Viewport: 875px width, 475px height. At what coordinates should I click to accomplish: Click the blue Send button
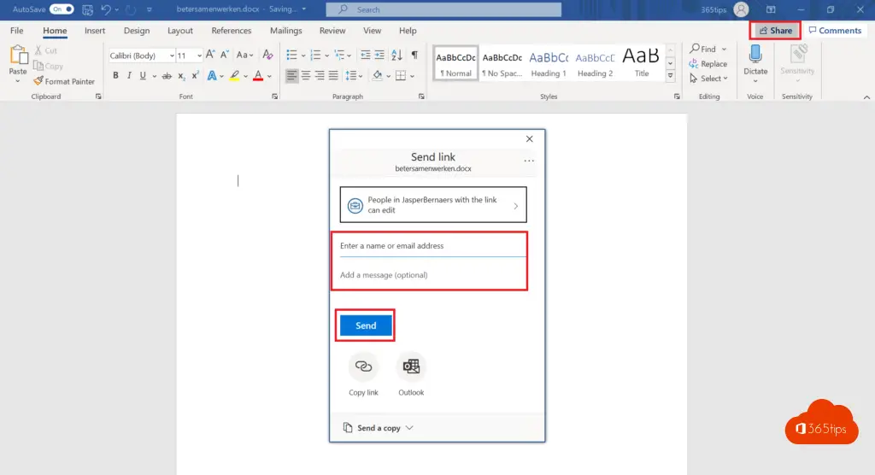point(366,325)
